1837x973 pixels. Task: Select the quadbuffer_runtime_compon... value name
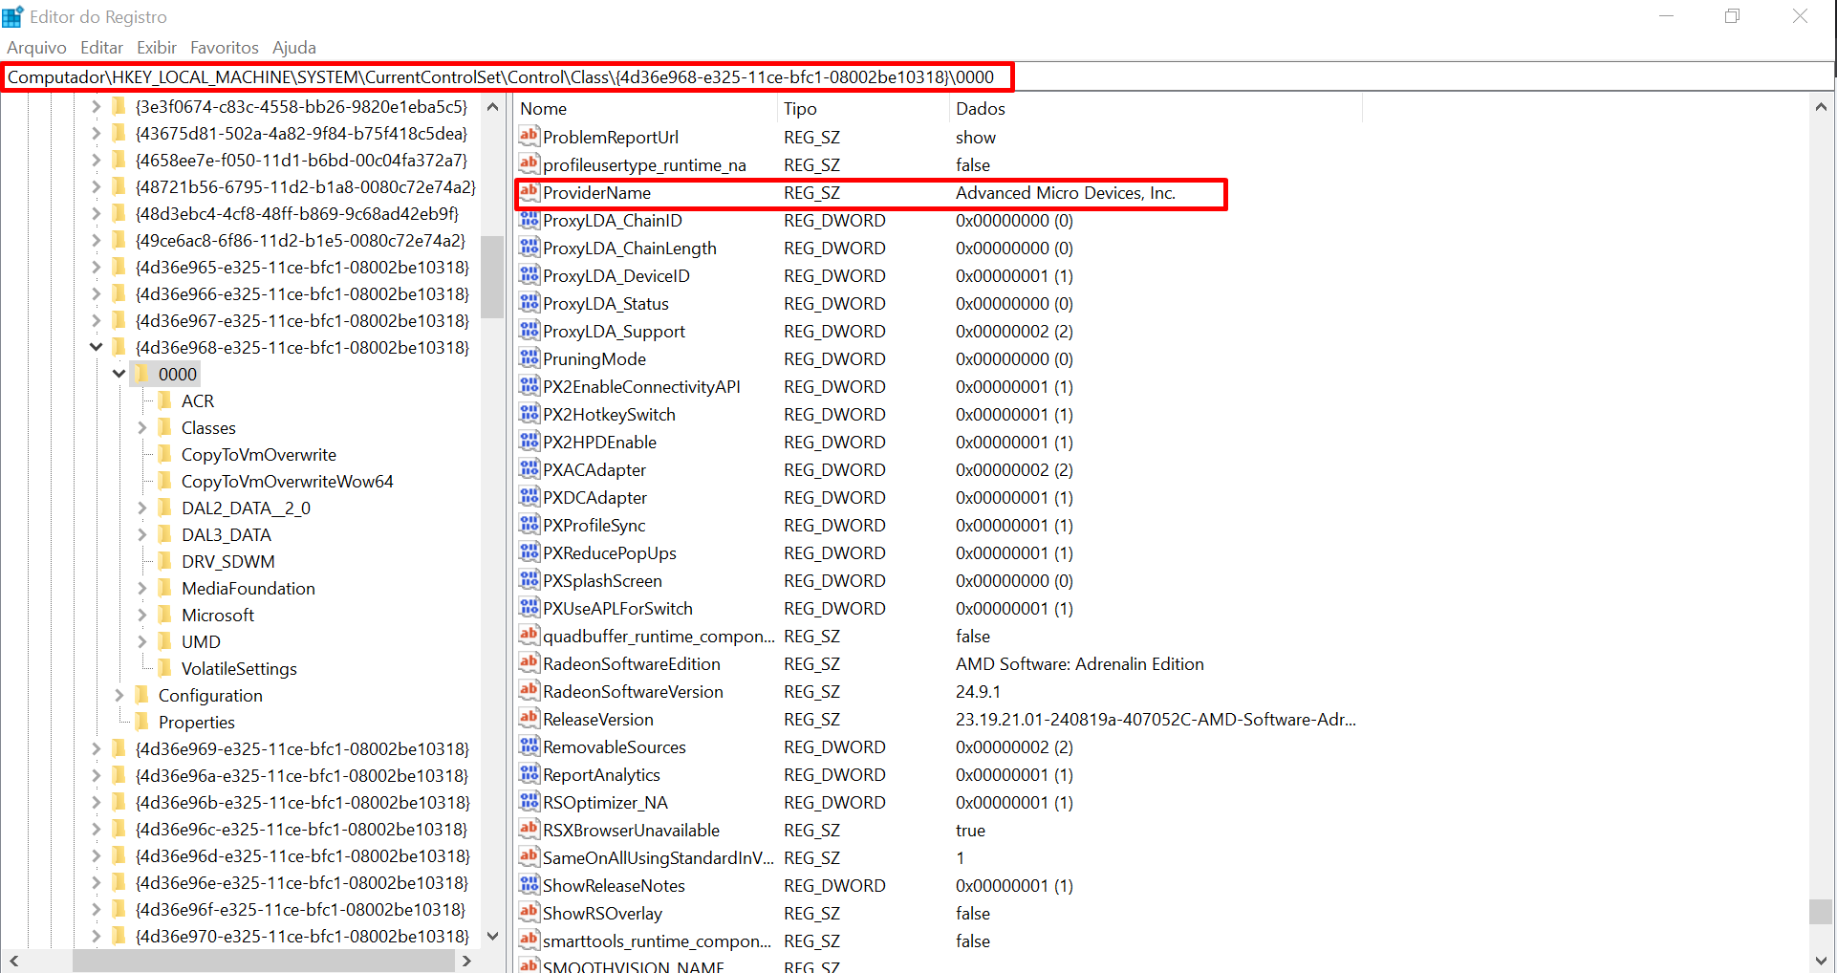pyautogui.click(x=659, y=636)
